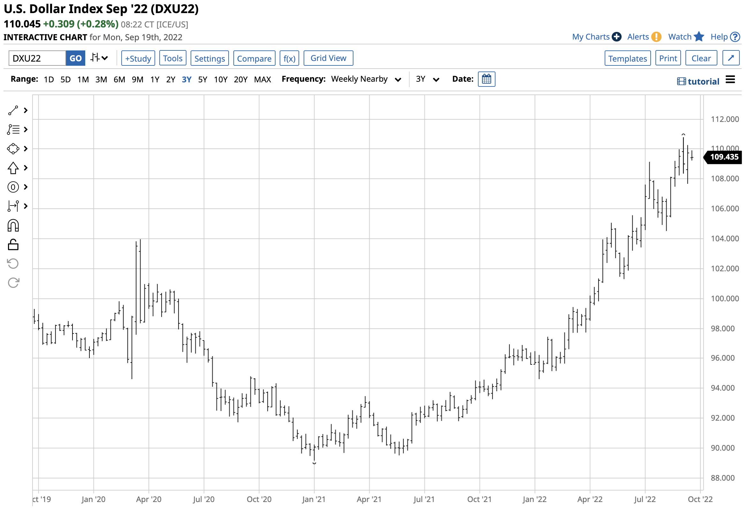This screenshot has height=517, width=756.
Task: Select the 5Y range
Action: [203, 80]
